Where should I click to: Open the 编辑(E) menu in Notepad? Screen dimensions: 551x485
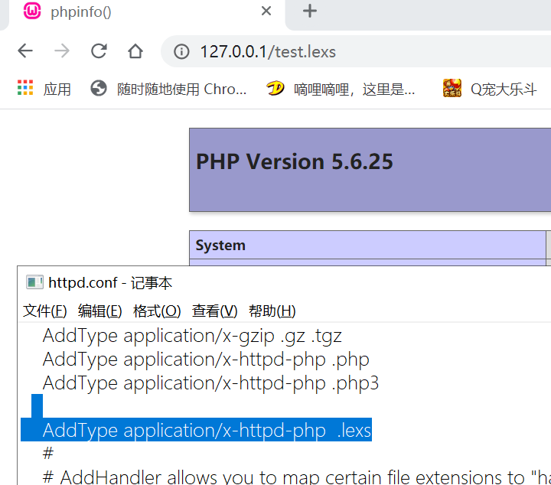100,311
